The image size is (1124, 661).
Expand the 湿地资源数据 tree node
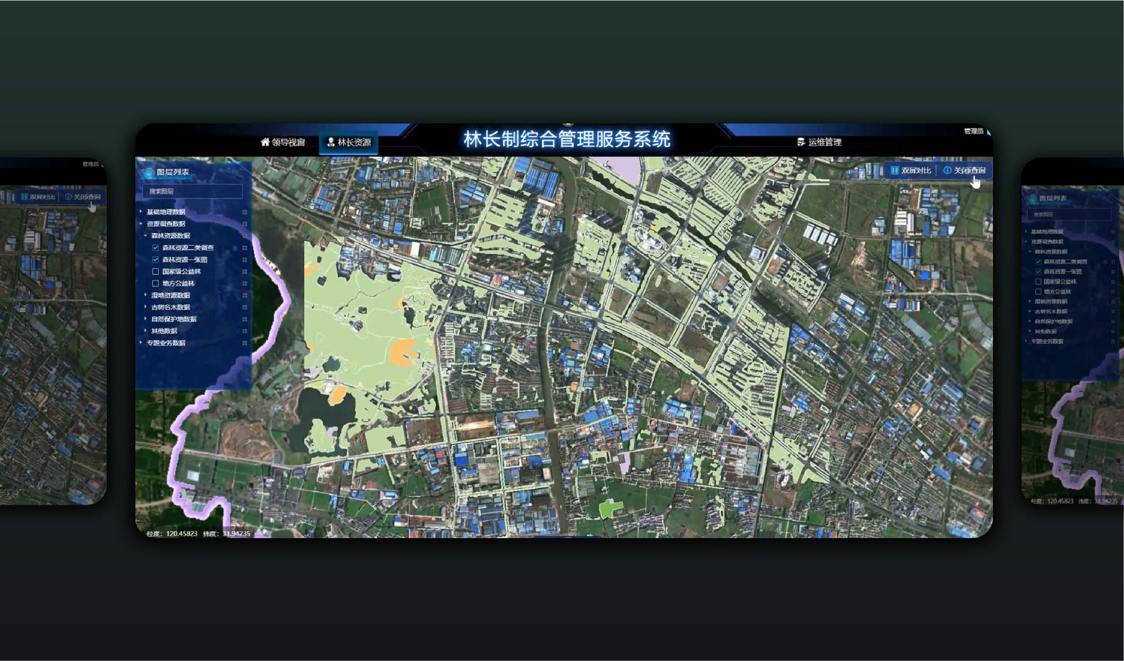[146, 295]
